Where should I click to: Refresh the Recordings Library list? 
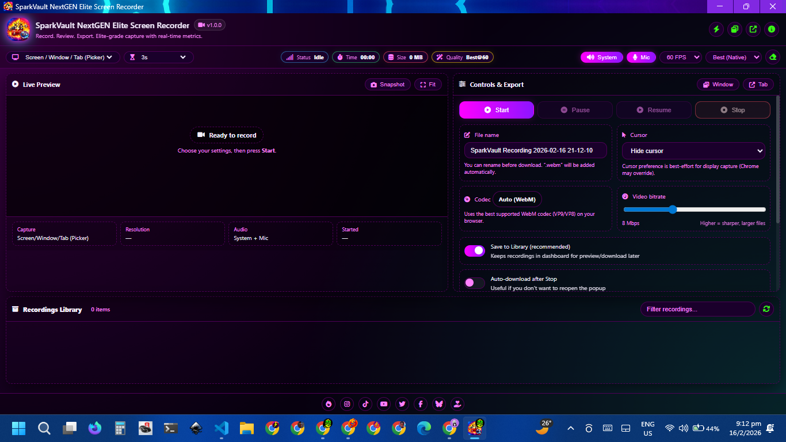pyautogui.click(x=766, y=309)
